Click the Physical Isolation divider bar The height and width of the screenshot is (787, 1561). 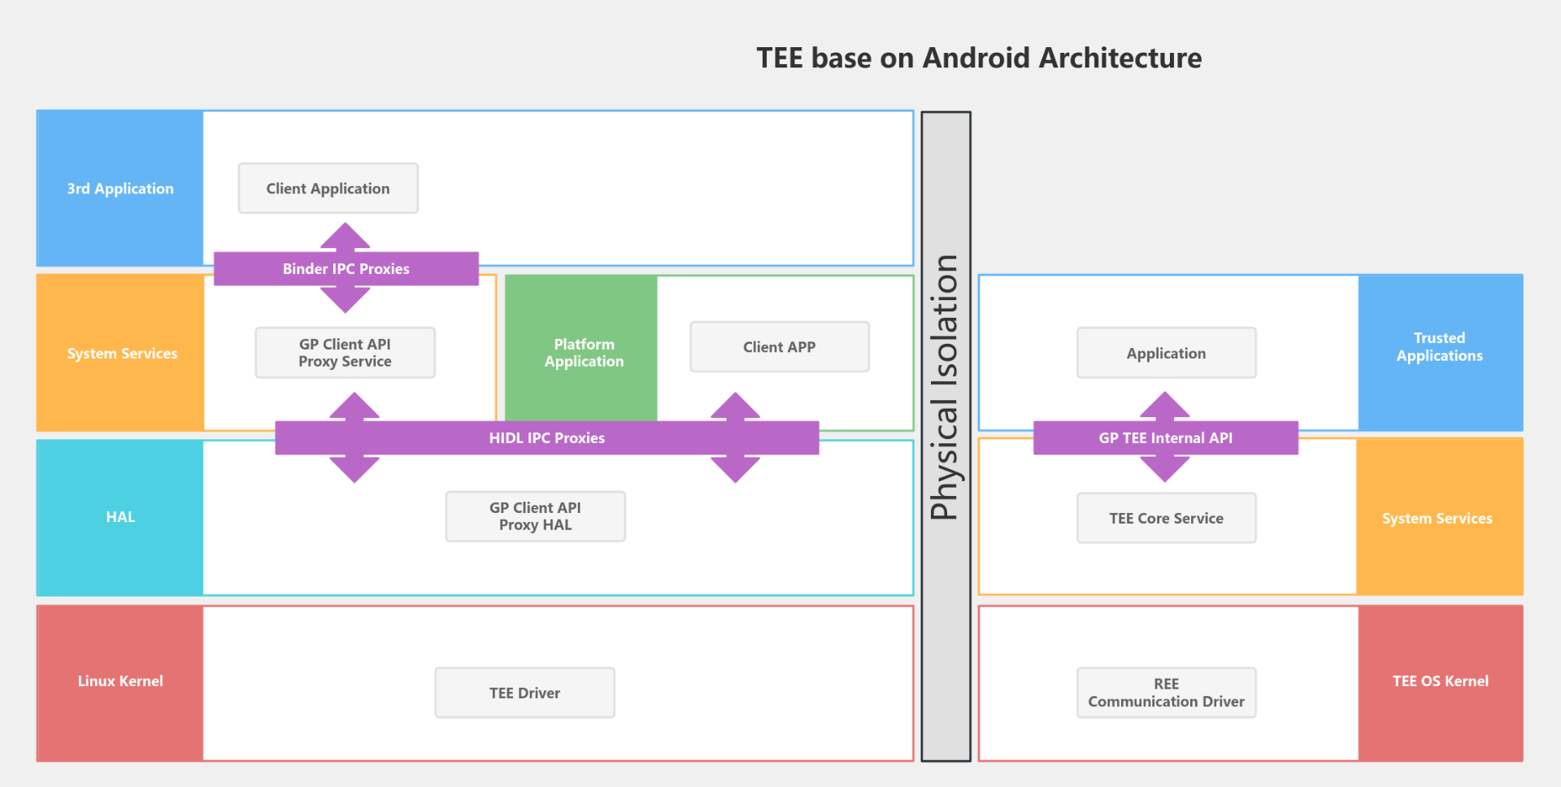tap(946, 437)
